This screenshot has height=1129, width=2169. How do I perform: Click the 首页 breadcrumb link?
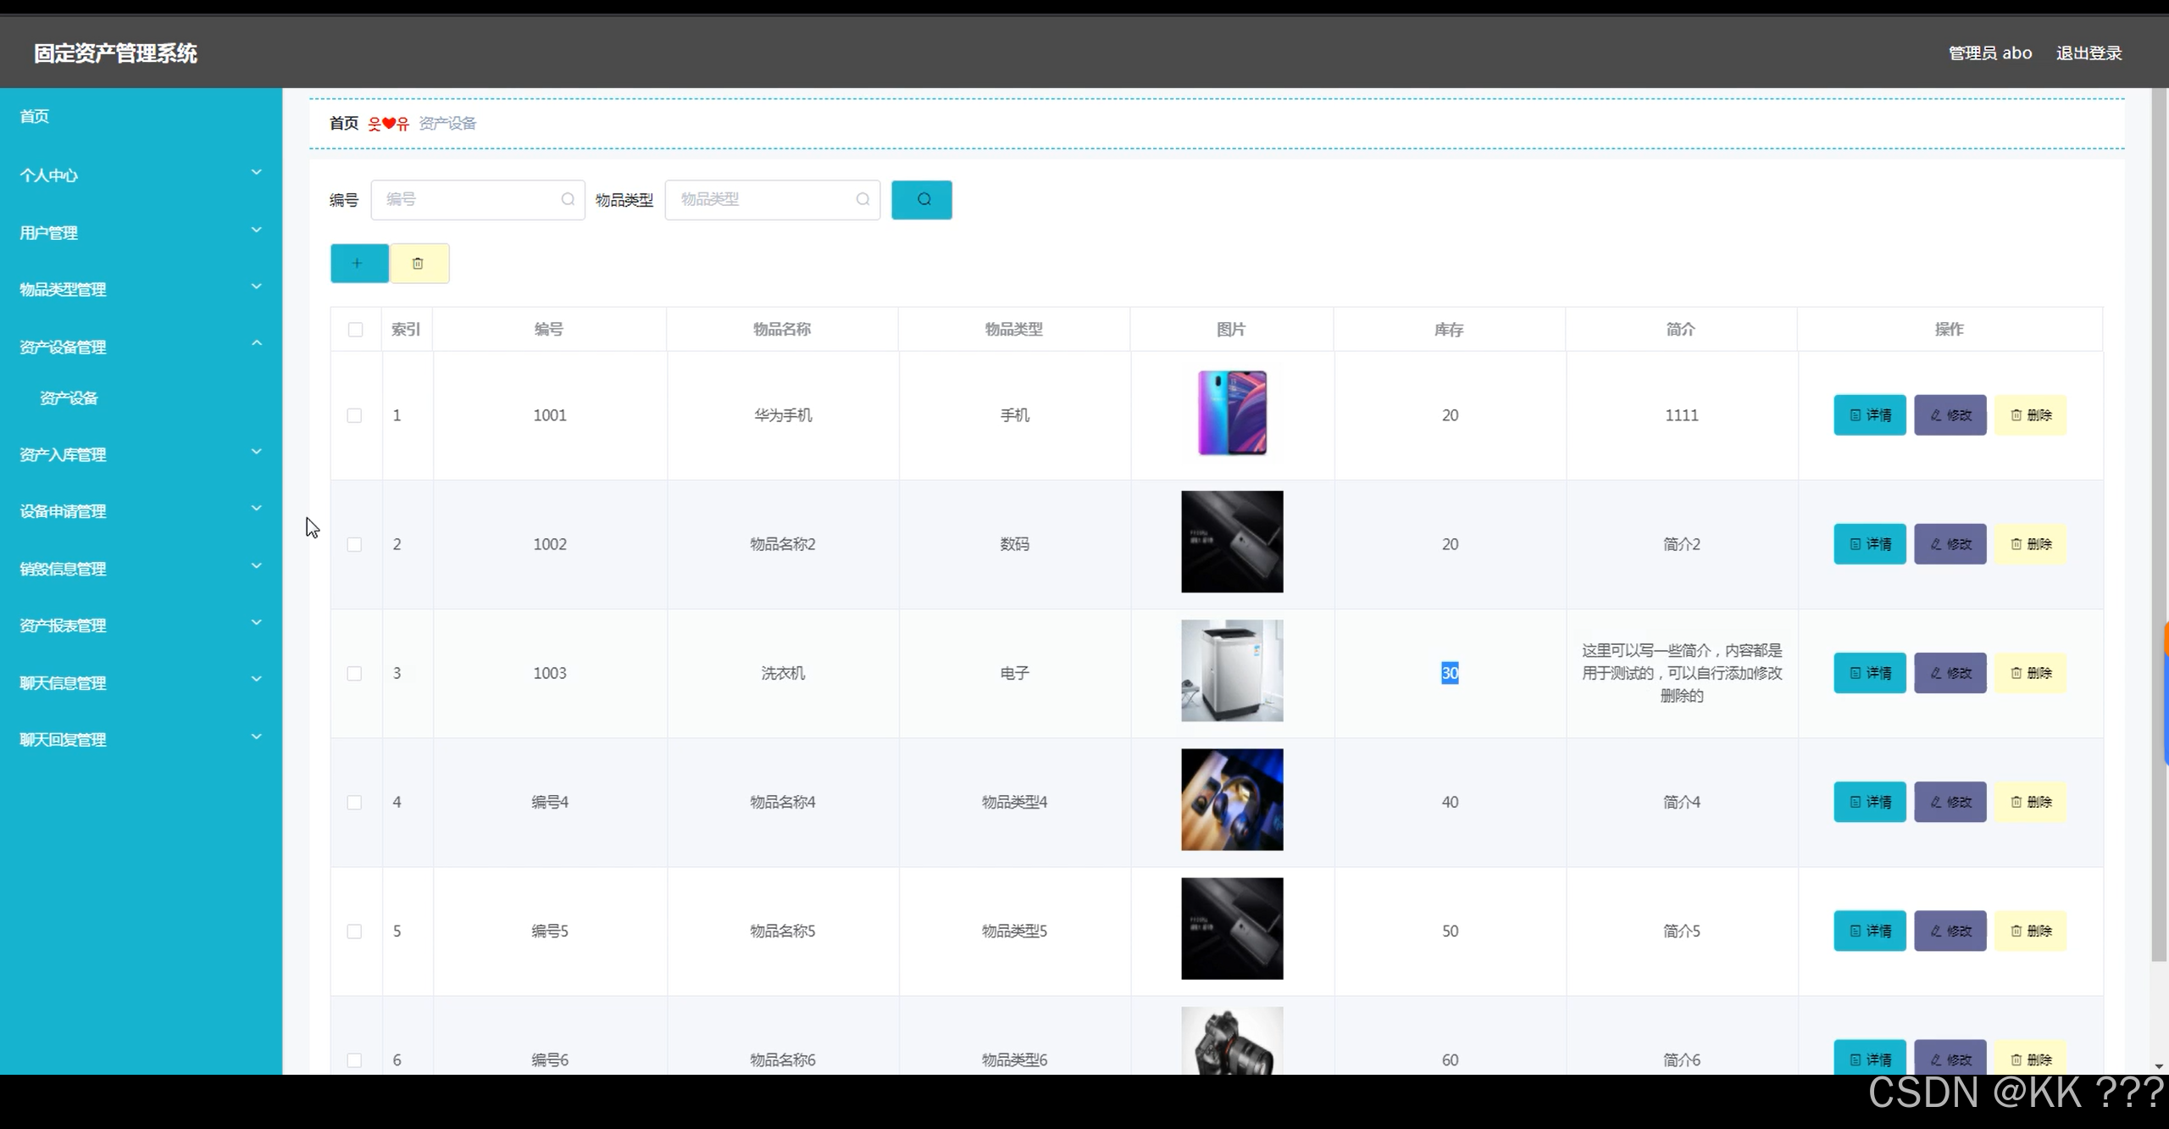coord(343,124)
